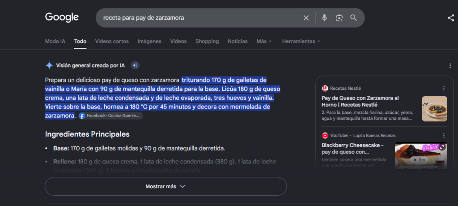Open the Google logo homepage link
The height and width of the screenshot is (206, 458).
[62, 17]
